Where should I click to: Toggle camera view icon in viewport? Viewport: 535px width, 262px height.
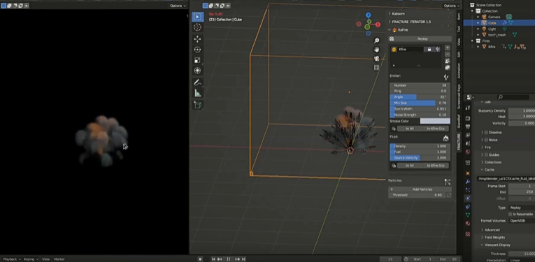tap(377, 59)
